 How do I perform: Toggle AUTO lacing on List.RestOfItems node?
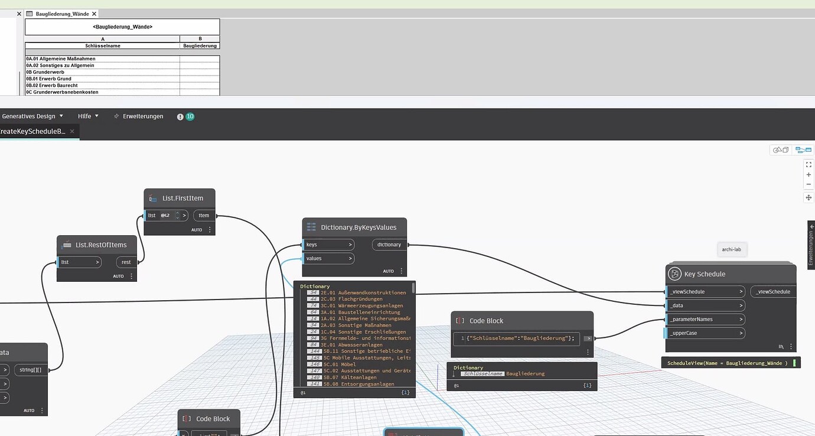(x=118, y=275)
